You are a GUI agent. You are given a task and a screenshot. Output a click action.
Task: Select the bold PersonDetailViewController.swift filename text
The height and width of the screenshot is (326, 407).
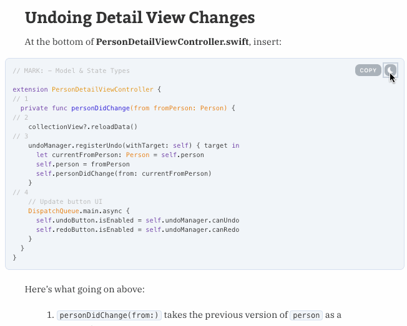[172, 42]
